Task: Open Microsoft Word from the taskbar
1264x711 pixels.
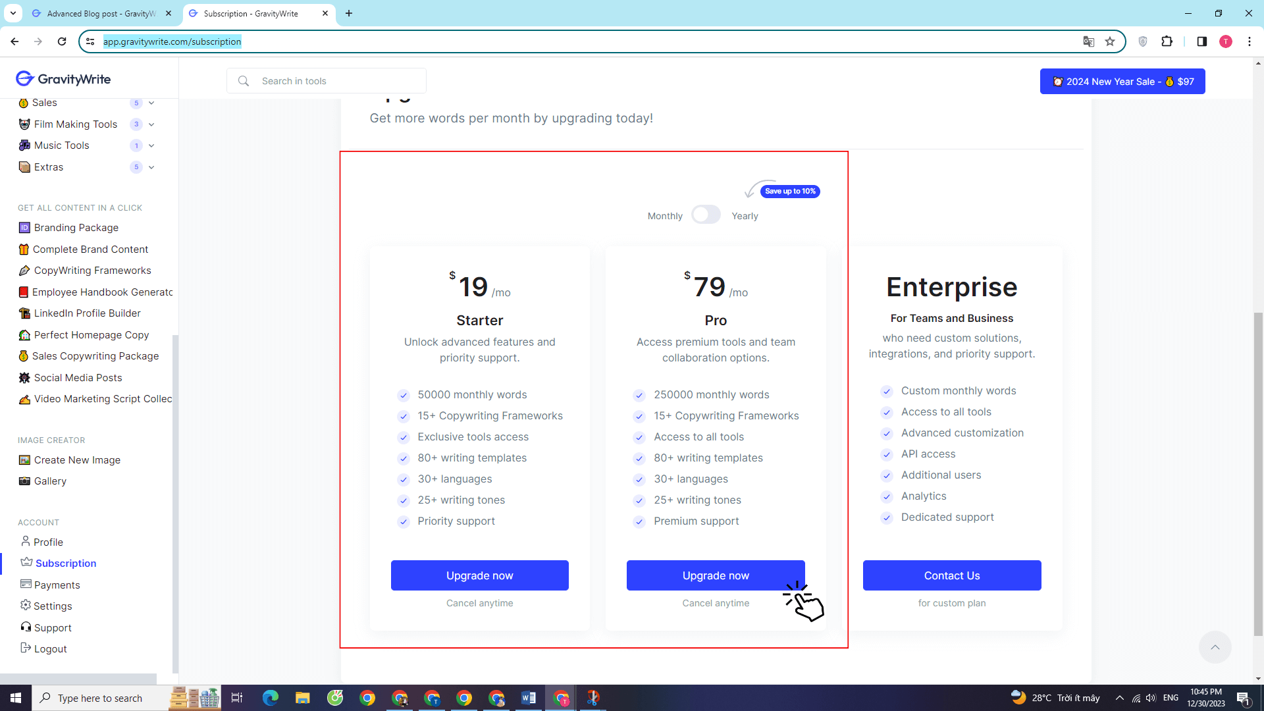Action: 528,698
